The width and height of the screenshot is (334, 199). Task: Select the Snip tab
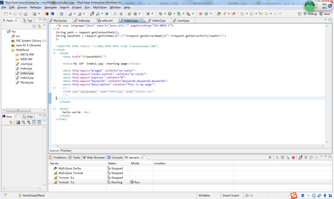[x=28, y=117]
